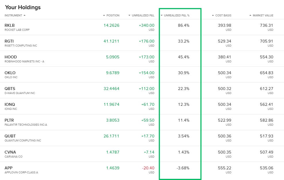Viewport: 284px width, 180px height.
Task: Click the -20.40 unrealized loss value
Action: point(148,168)
